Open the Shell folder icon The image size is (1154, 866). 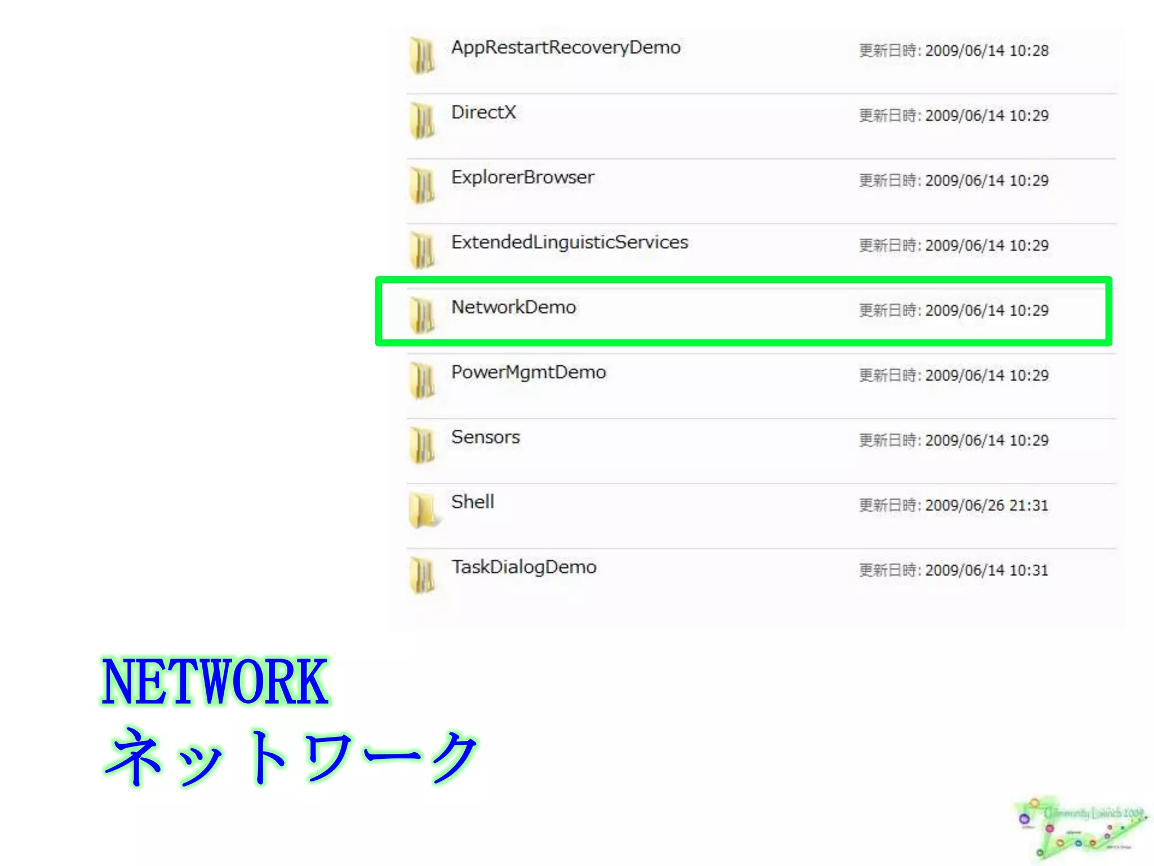423,510
